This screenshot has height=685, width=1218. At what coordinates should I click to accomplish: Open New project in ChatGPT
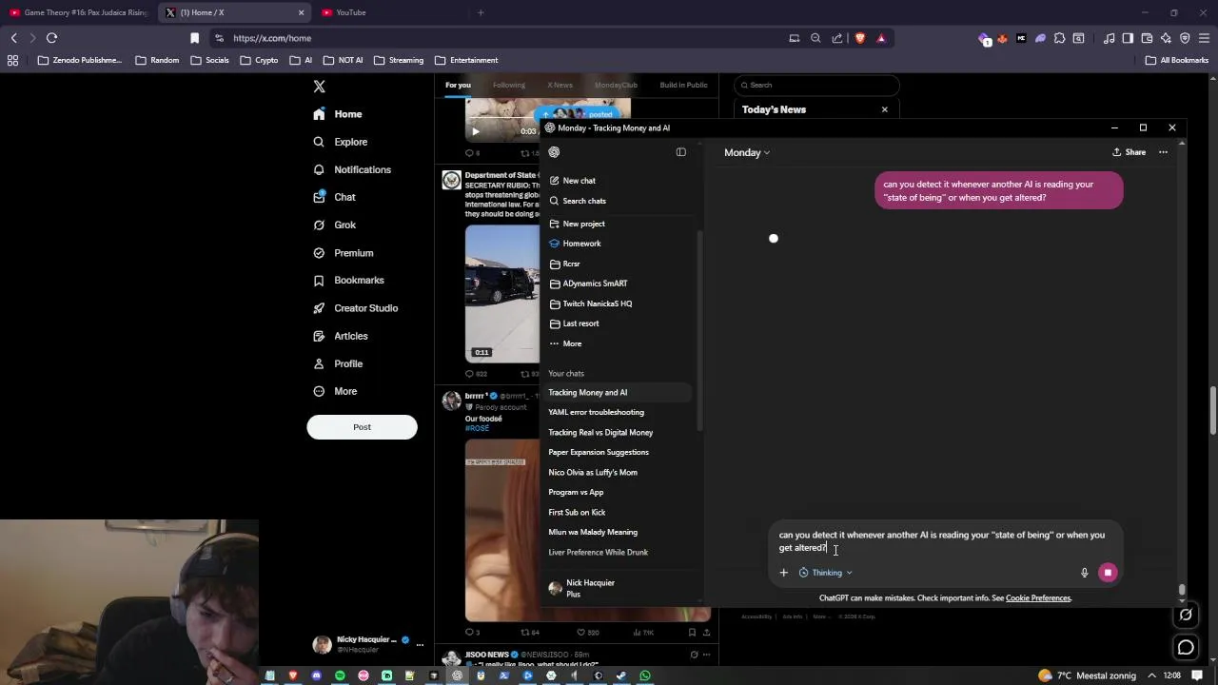pyautogui.click(x=577, y=224)
